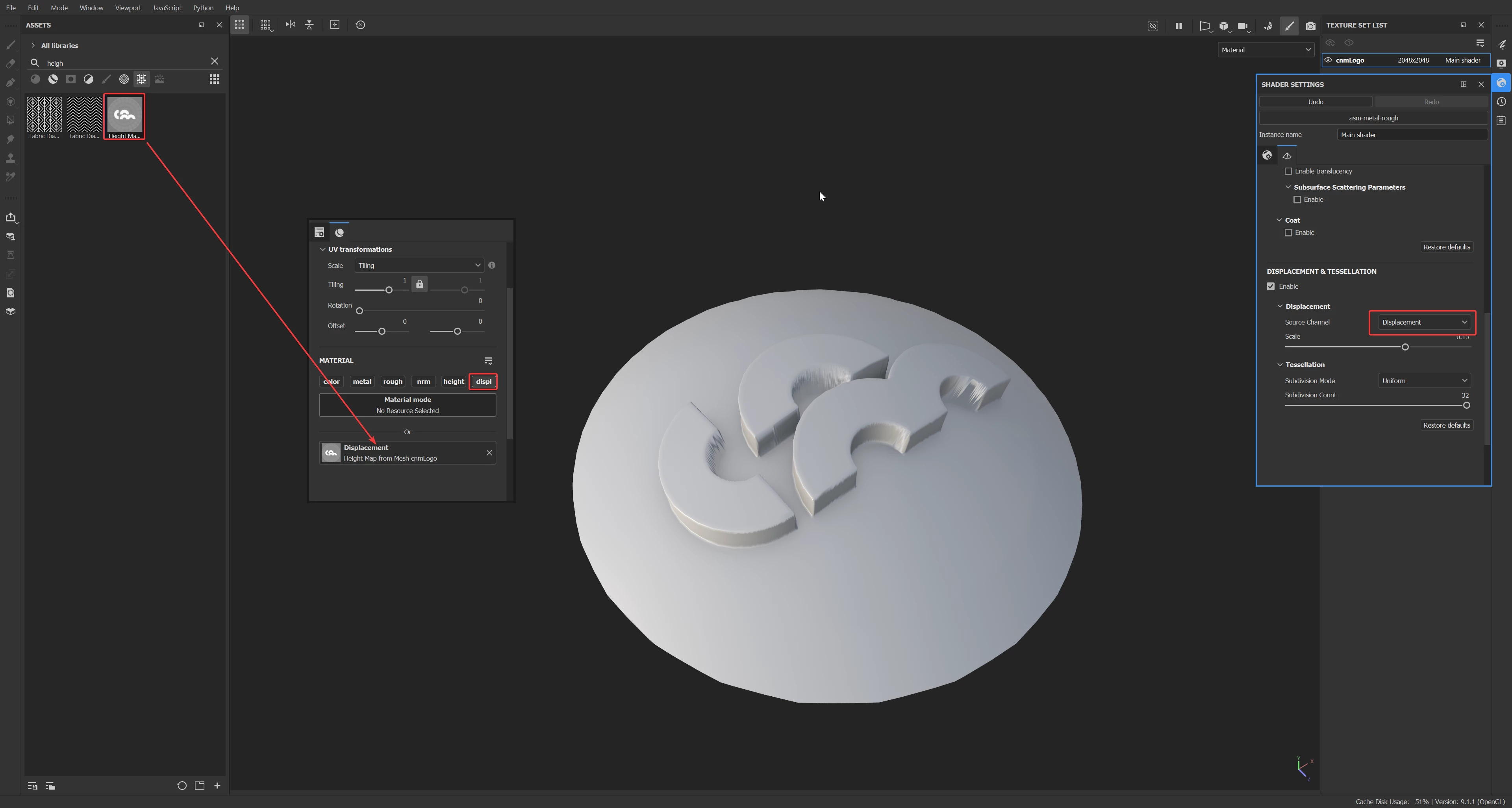Disable Displacement & Tessellation Enable checkbox
The width and height of the screenshot is (1512, 808).
pyautogui.click(x=1271, y=287)
